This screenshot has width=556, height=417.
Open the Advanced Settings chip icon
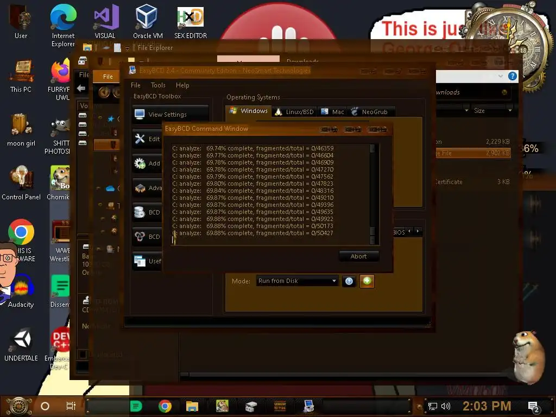point(140,187)
